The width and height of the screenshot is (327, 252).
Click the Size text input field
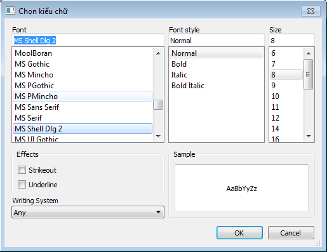(291, 40)
